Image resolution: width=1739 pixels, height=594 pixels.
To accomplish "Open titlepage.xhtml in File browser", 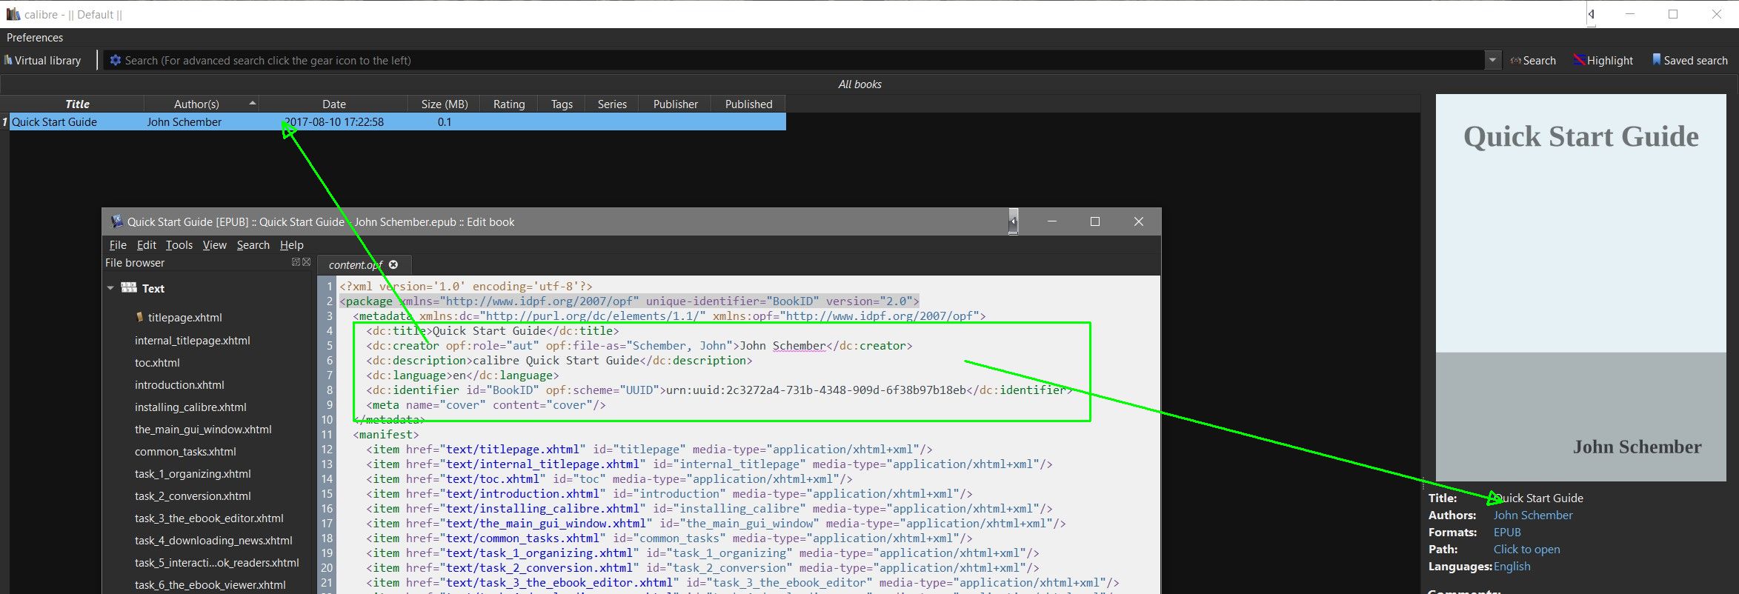I will click(184, 318).
